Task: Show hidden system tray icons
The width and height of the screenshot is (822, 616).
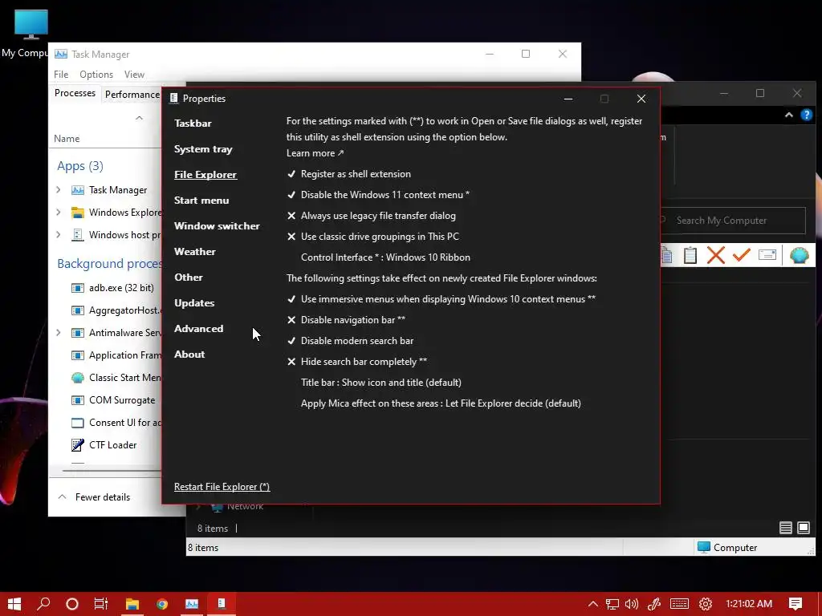Action: [x=593, y=604]
